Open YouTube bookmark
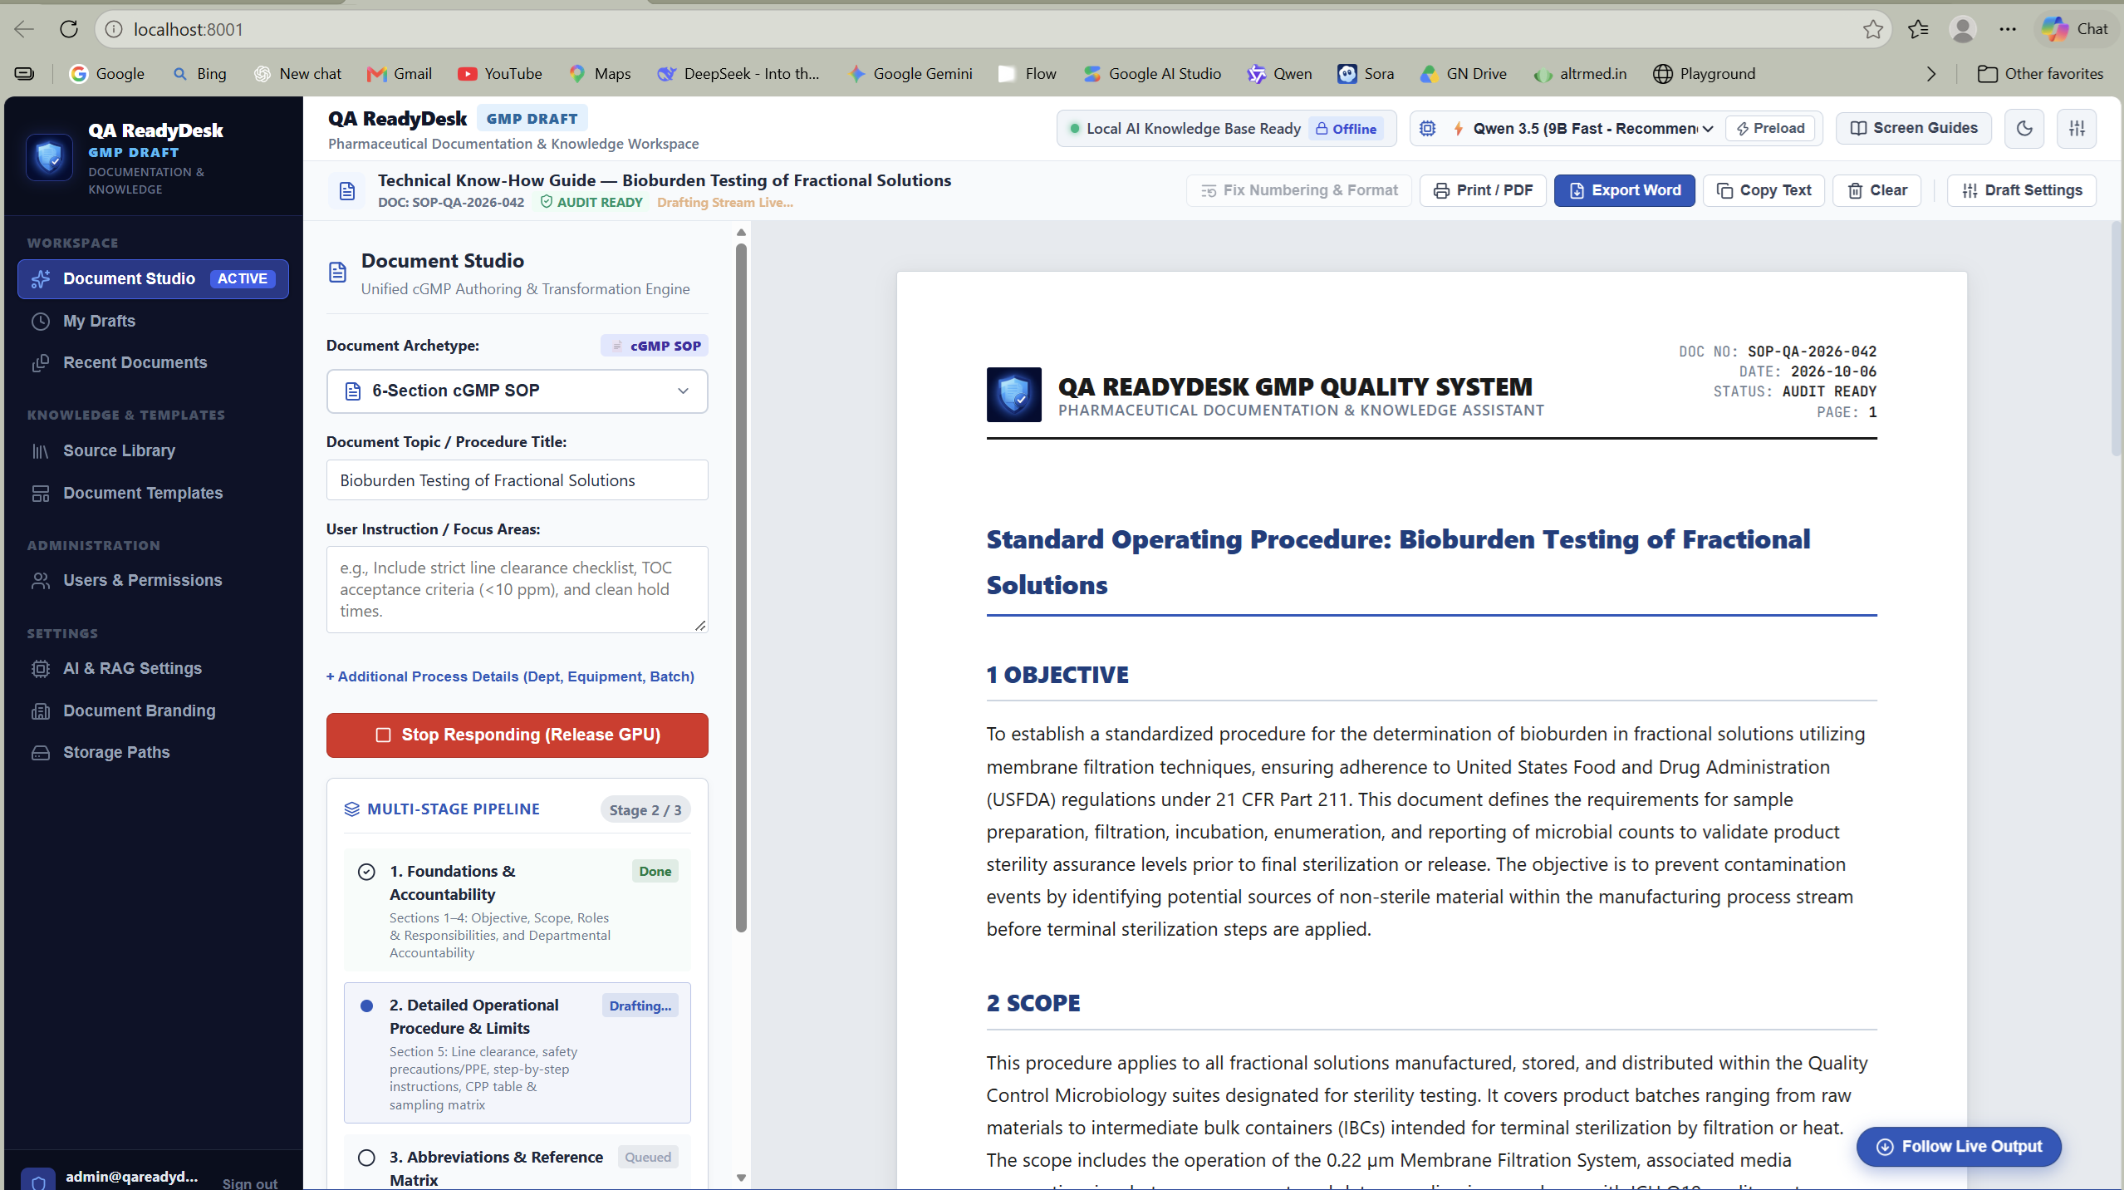The image size is (2124, 1190). 500,74
